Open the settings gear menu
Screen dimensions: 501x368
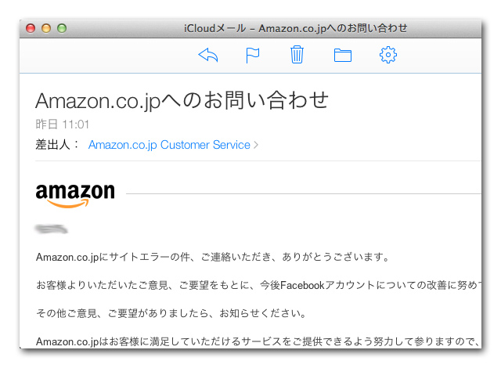(388, 55)
